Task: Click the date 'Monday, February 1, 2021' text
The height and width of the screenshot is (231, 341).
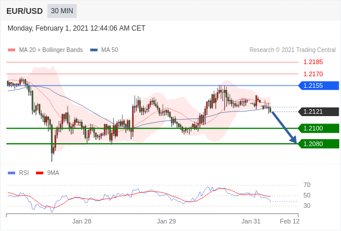Action: click(x=48, y=28)
